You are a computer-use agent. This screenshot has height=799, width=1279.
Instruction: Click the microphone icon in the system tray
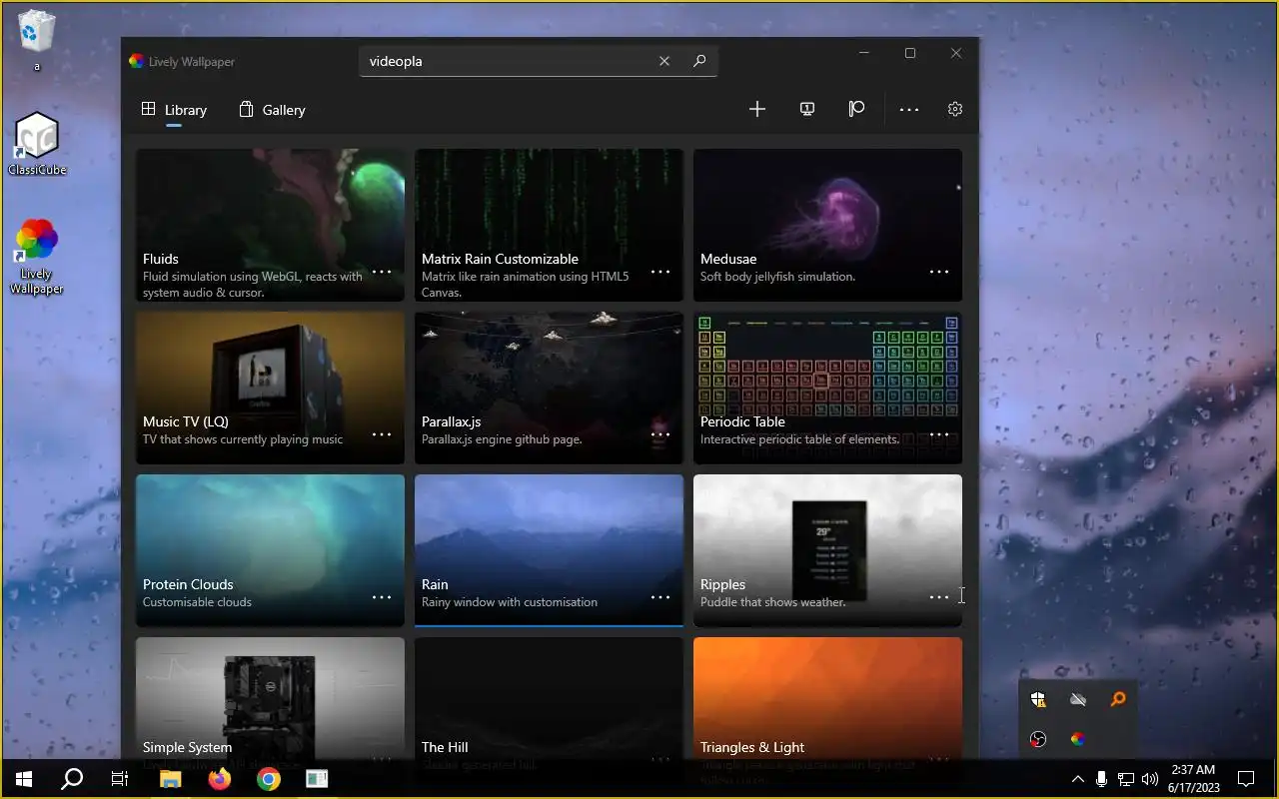pos(1101,779)
